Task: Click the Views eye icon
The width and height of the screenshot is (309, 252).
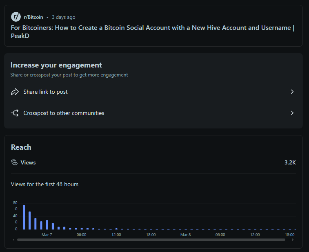Action: [x=14, y=162]
